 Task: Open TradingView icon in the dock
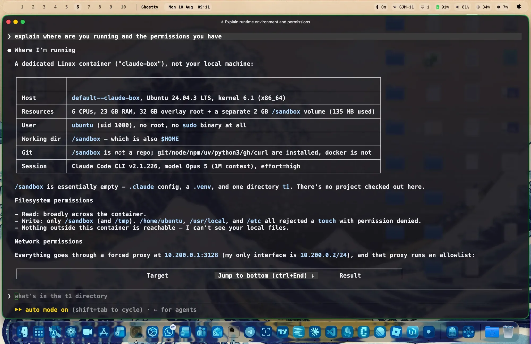282,332
